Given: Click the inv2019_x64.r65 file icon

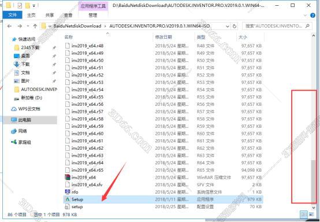Looking at the screenshot, I should 68,170.
